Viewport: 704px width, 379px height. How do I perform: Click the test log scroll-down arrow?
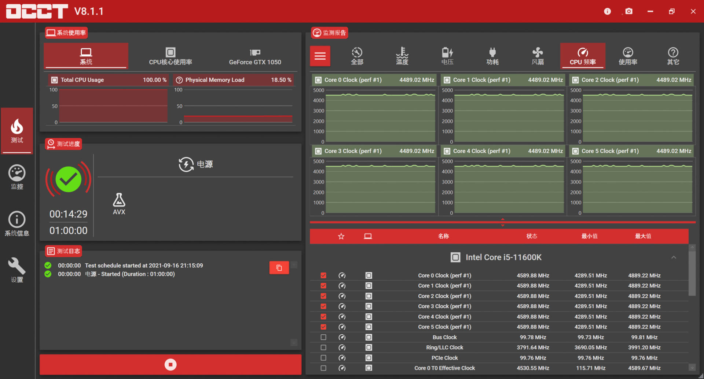coord(294,342)
